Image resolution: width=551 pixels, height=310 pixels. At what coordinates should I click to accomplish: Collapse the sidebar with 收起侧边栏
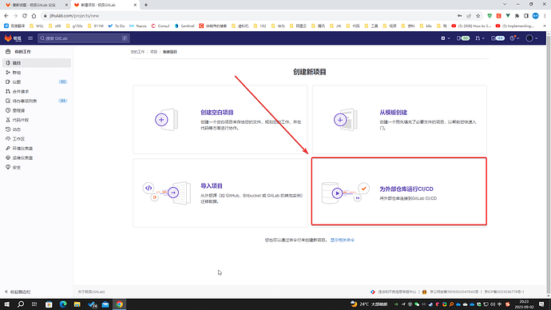click(x=18, y=292)
